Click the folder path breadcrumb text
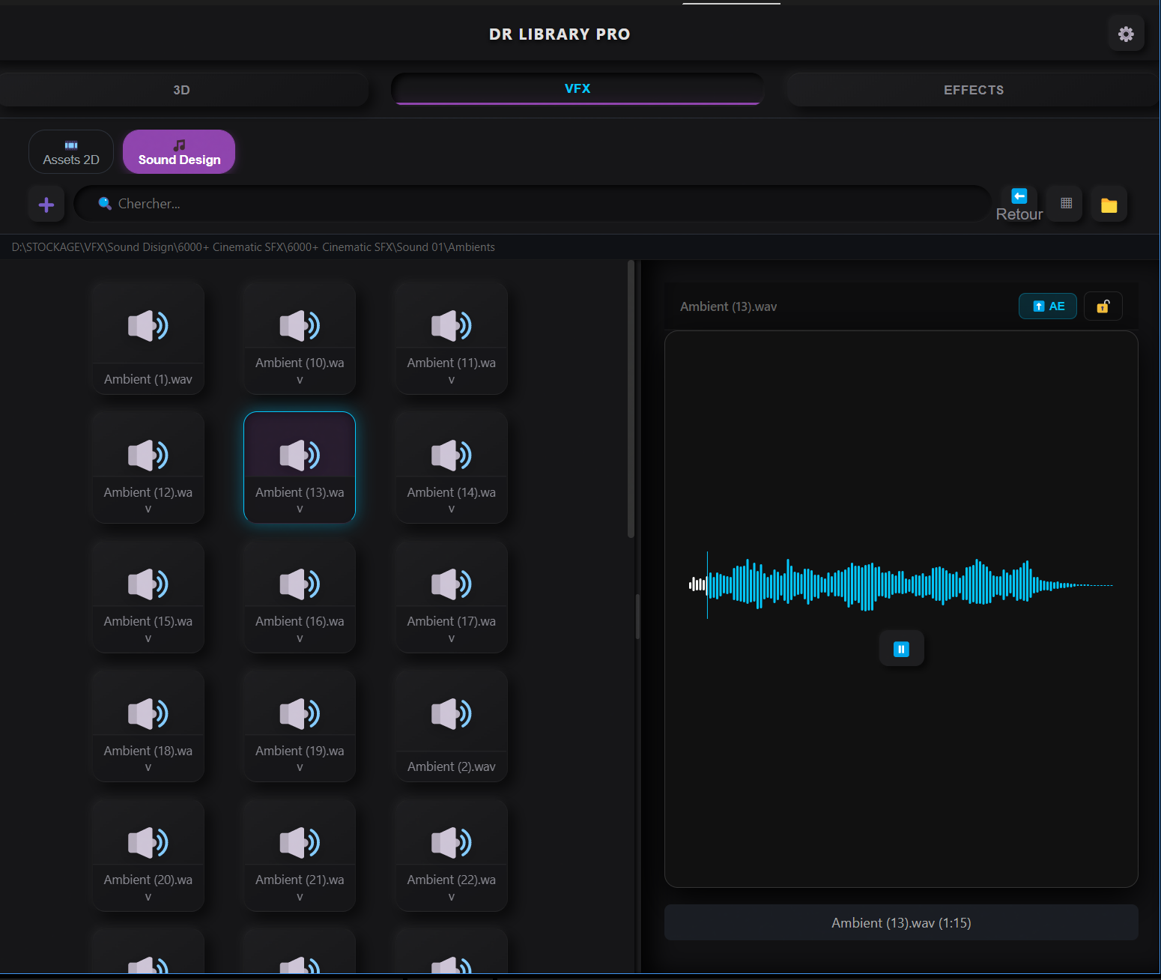 point(253,247)
